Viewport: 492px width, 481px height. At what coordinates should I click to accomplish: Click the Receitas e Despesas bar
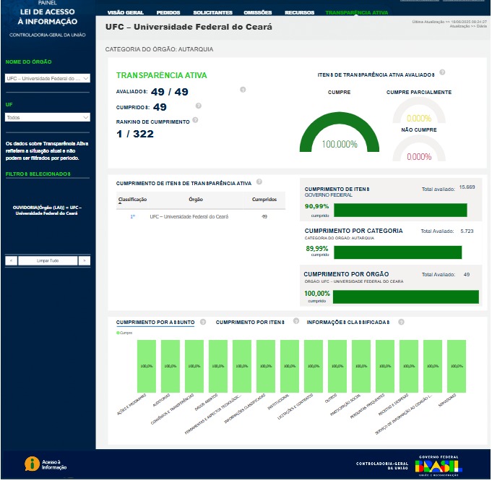[x=409, y=366]
